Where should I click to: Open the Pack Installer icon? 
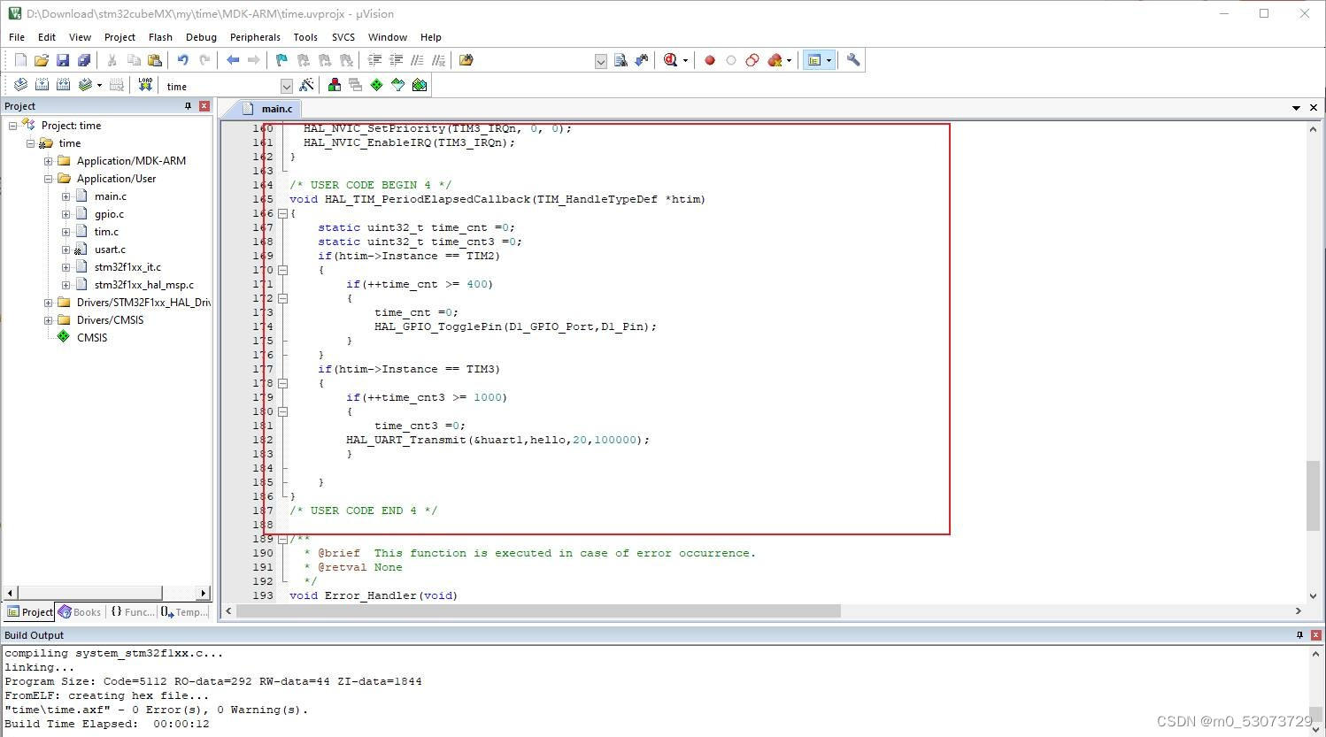click(x=420, y=85)
